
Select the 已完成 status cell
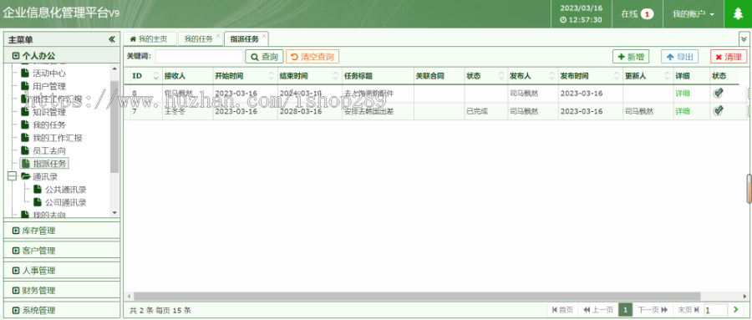coord(485,111)
